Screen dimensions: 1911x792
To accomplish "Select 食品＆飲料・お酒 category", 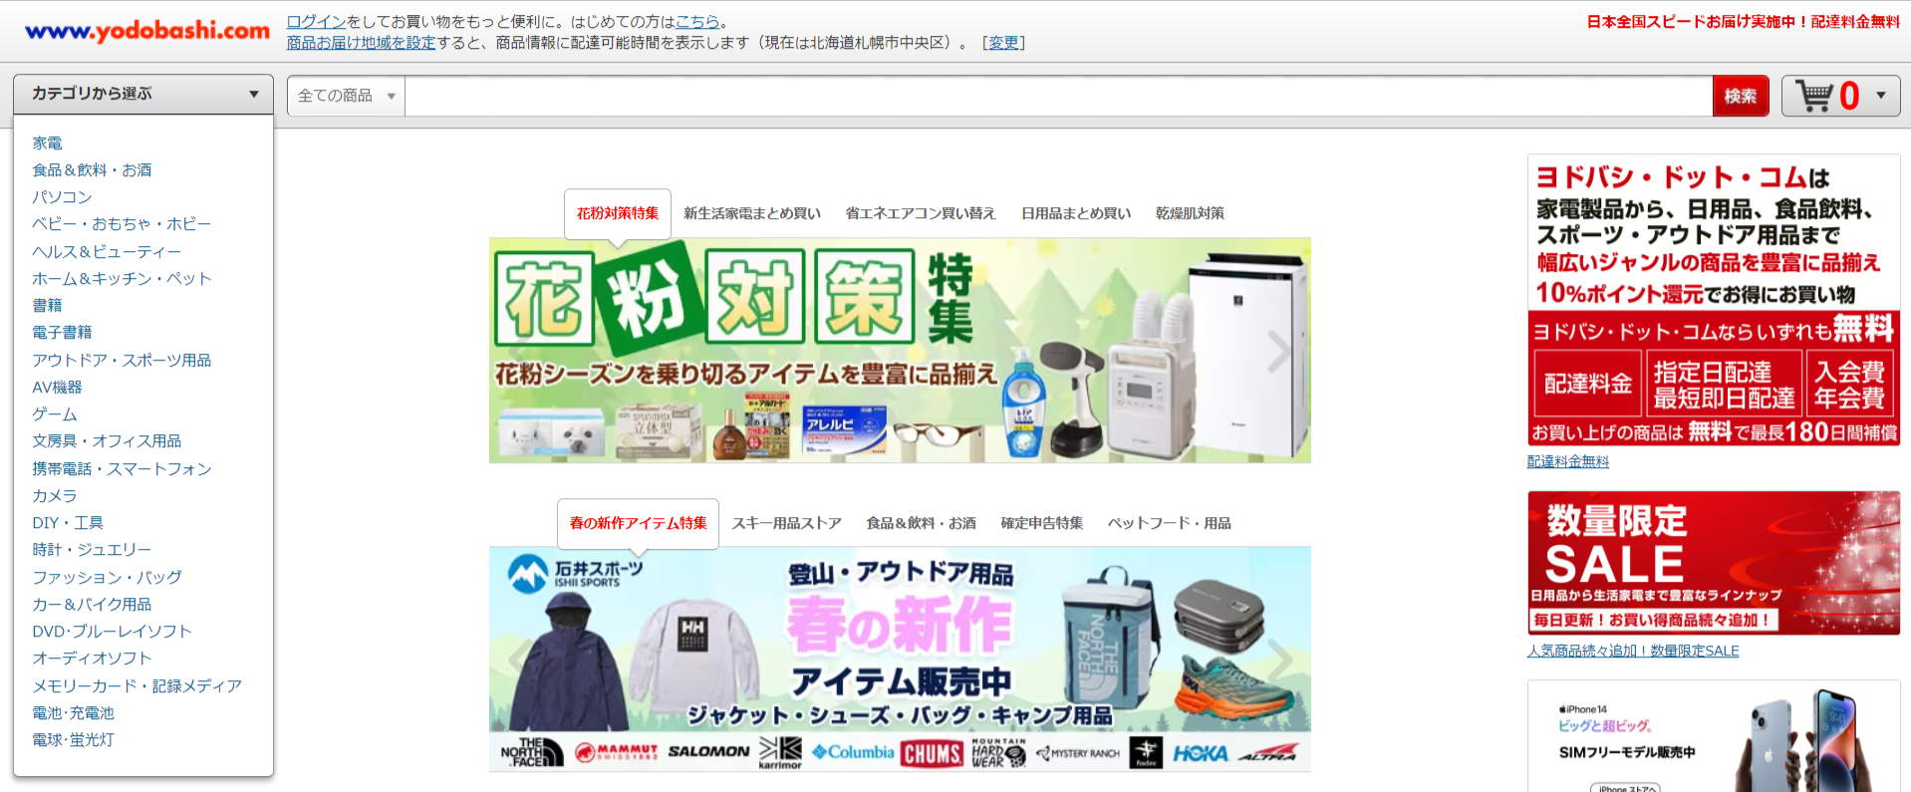I will (x=92, y=170).
